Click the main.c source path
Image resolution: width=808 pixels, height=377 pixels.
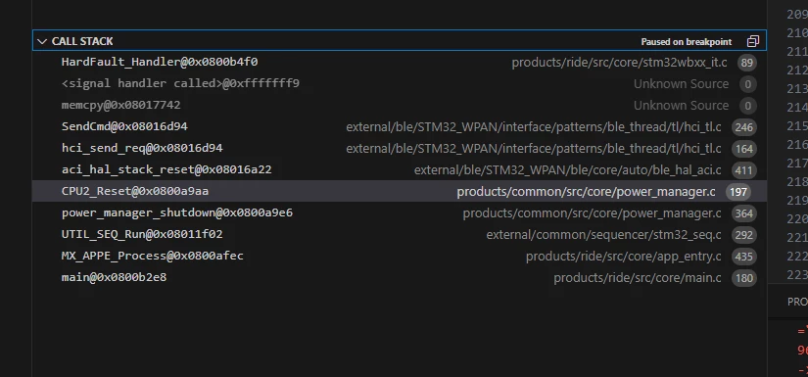pos(638,278)
